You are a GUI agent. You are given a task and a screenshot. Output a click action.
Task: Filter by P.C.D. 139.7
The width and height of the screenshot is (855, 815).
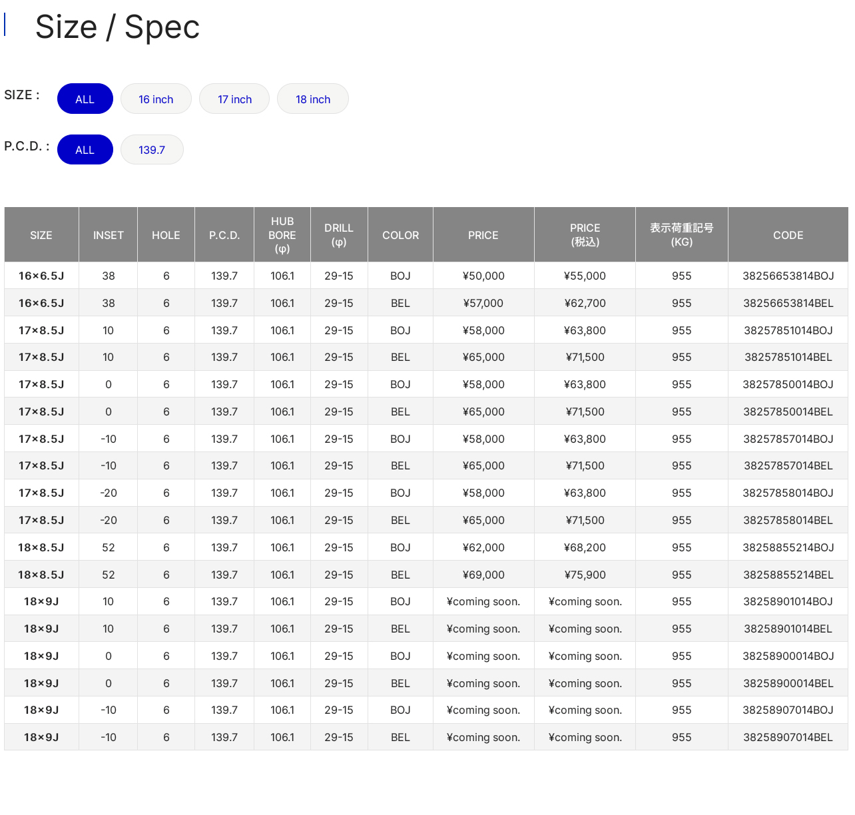tap(152, 149)
